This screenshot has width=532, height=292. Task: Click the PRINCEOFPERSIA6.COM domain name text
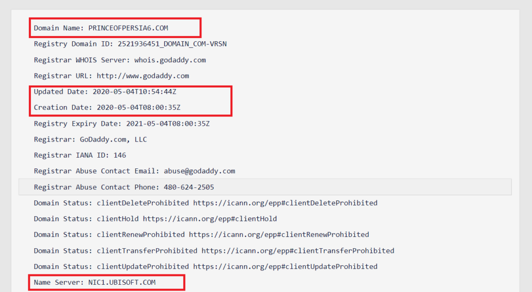pos(128,28)
